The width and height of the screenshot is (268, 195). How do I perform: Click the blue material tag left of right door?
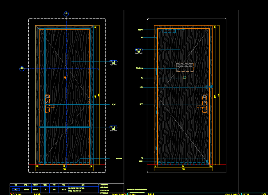click(139, 50)
